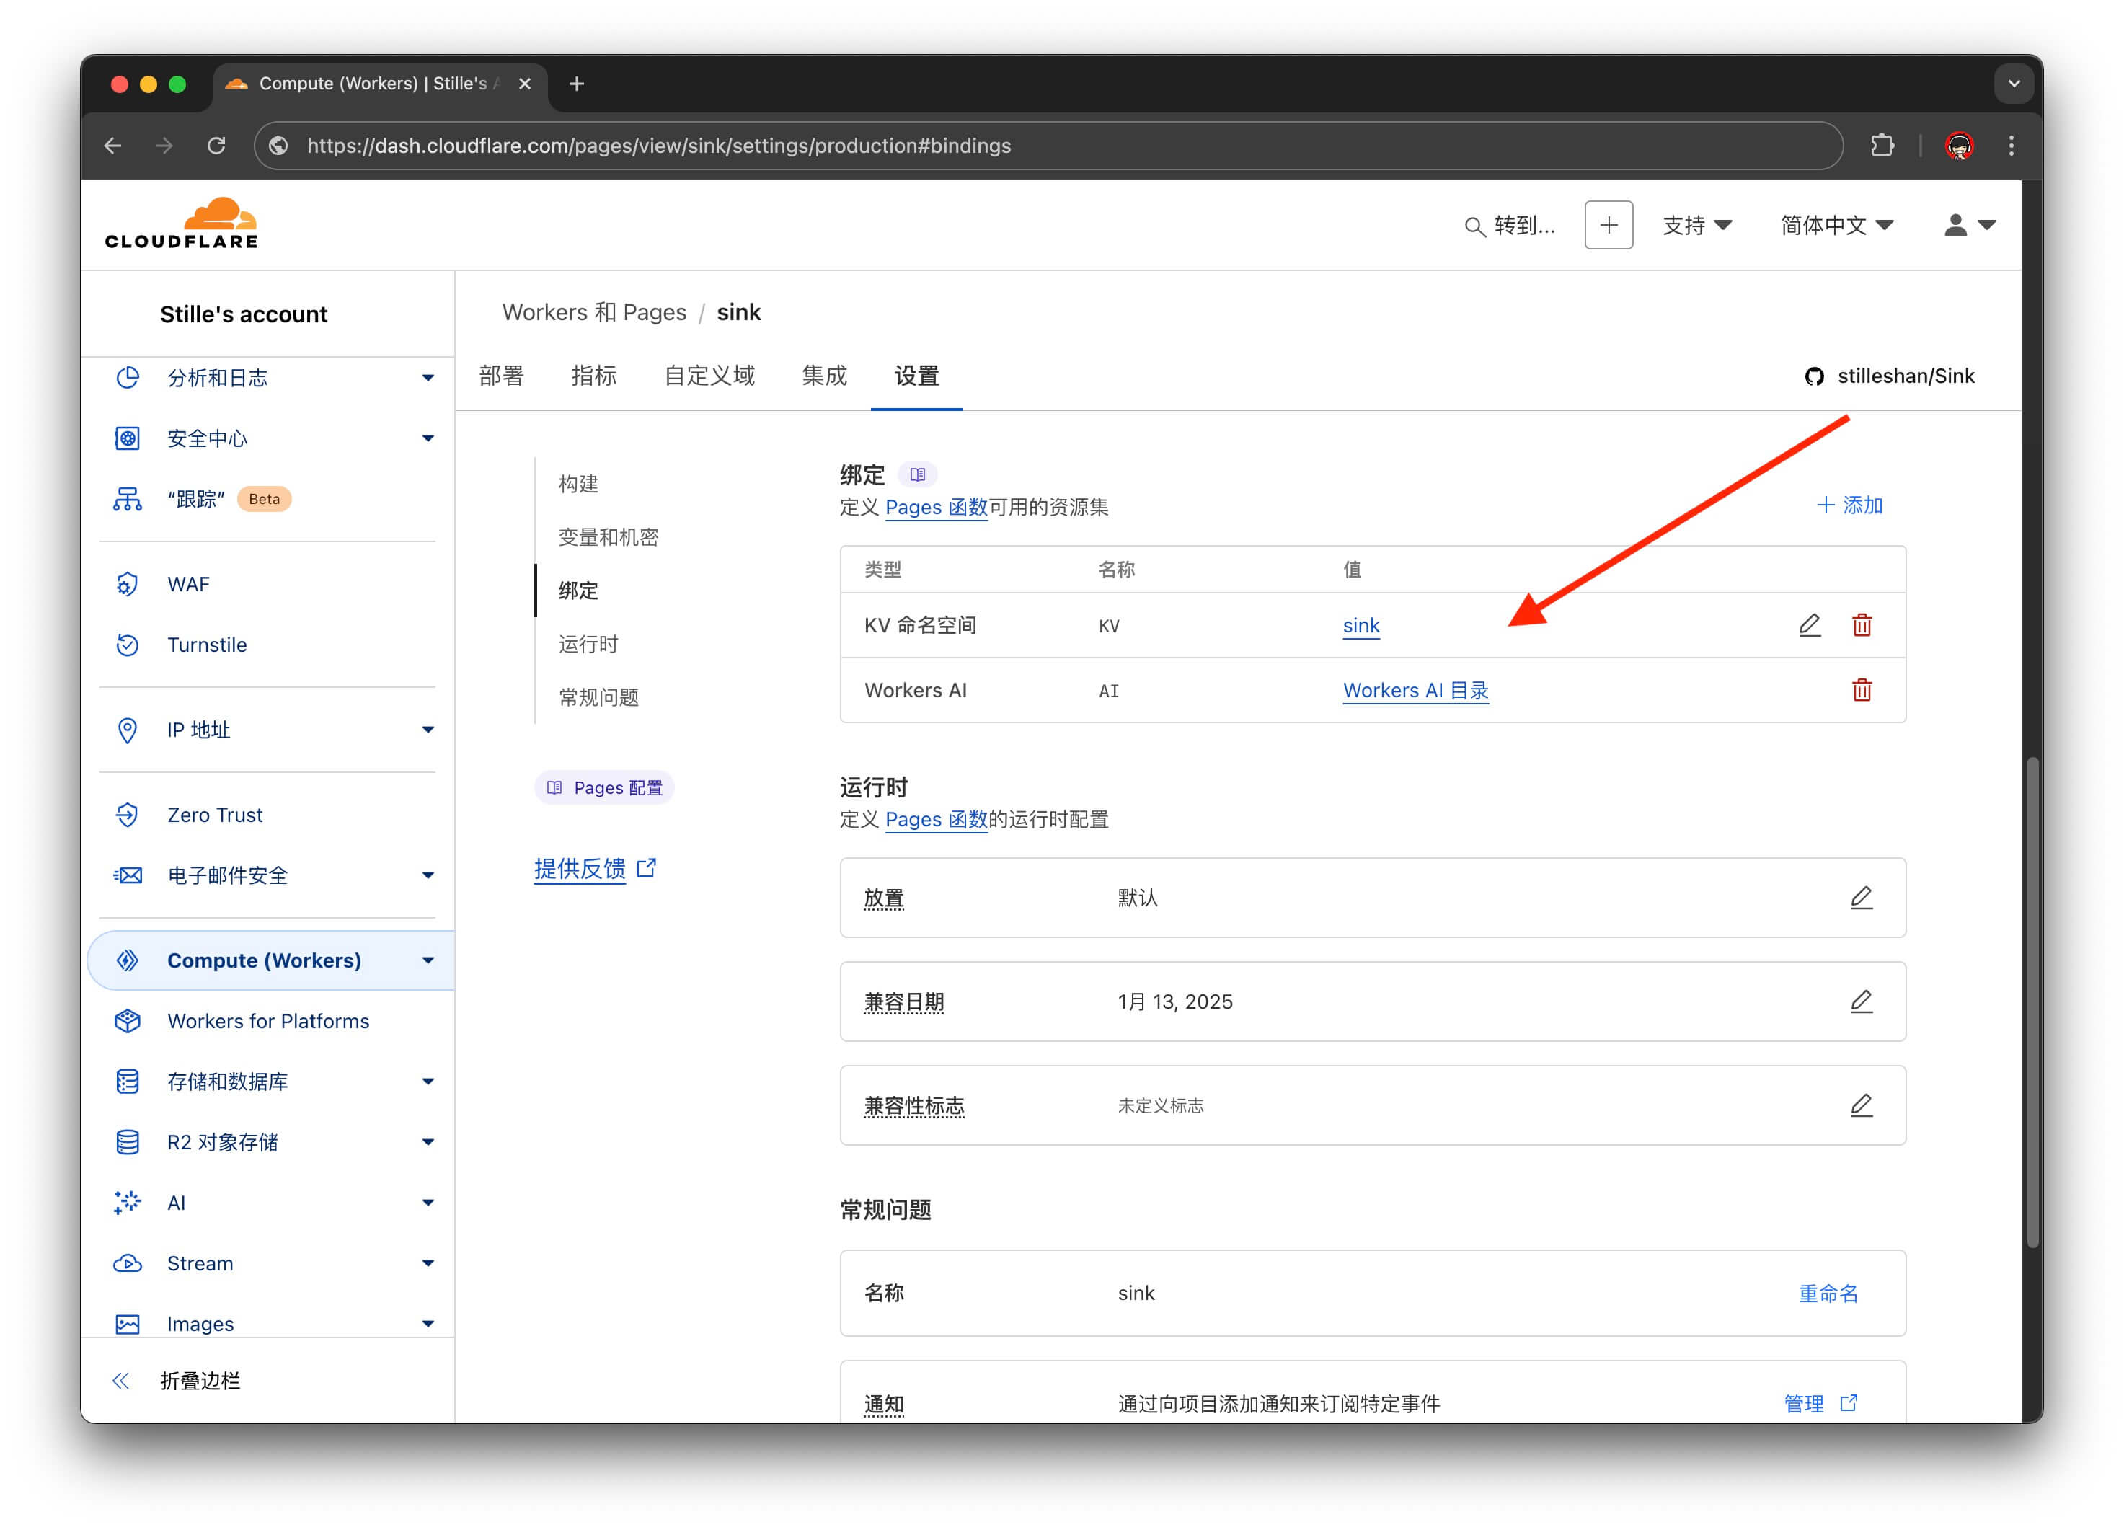
Task: Click the browser extensions puzzle icon
Action: [x=1882, y=145]
